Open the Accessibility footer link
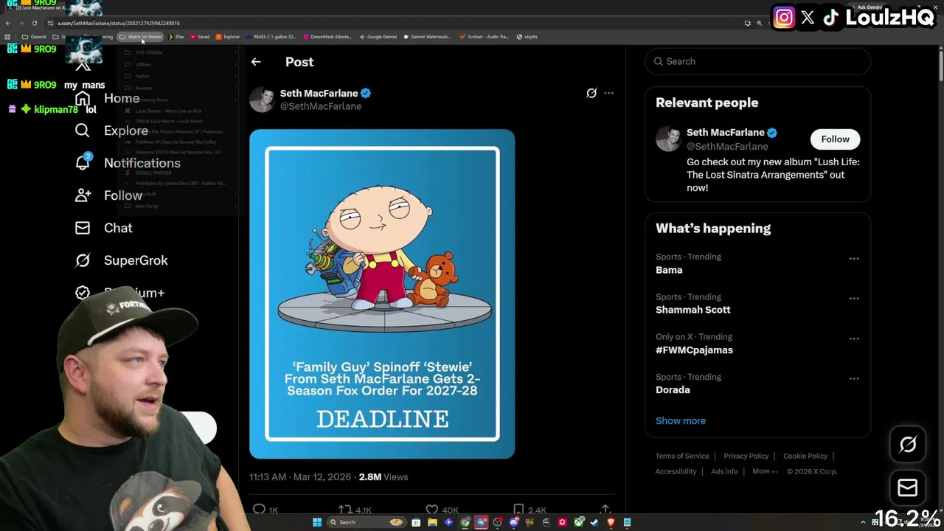The width and height of the screenshot is (944, 531). [676, 471]
